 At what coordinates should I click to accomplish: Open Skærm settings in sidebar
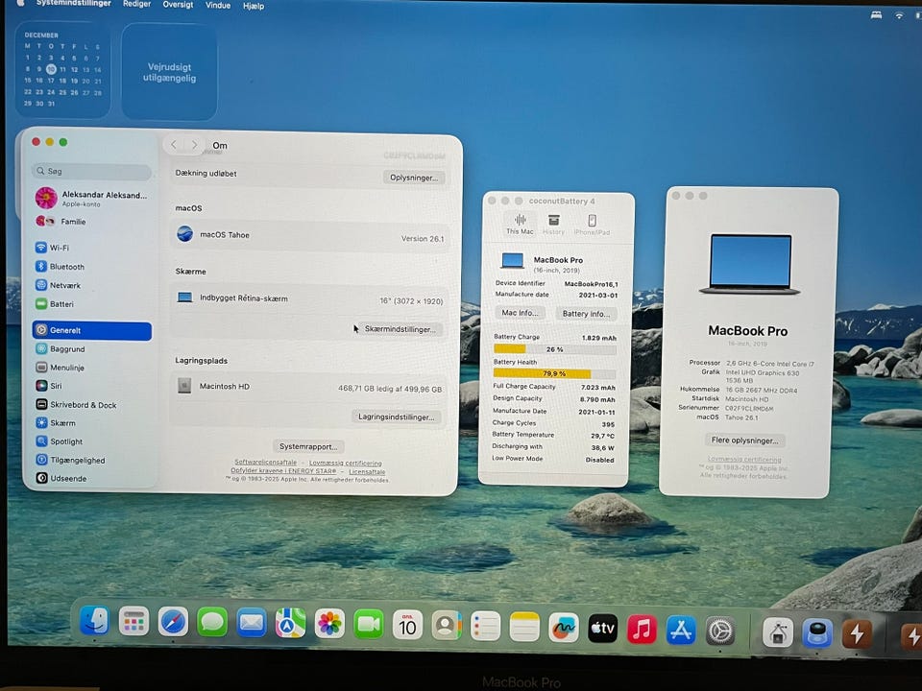point(91,422)
